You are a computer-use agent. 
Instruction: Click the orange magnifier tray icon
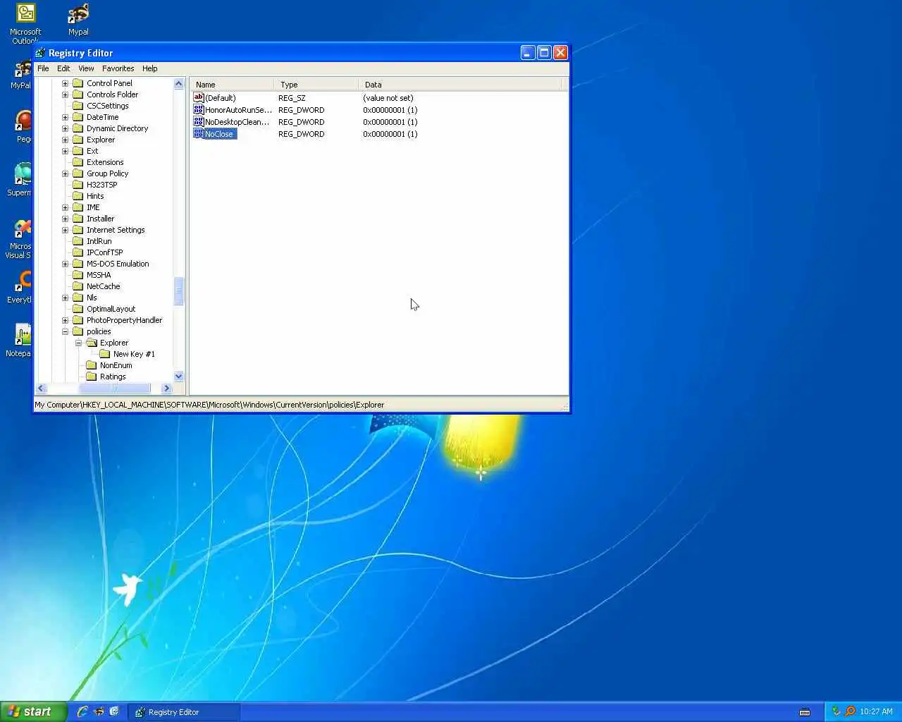coord(850,711)
